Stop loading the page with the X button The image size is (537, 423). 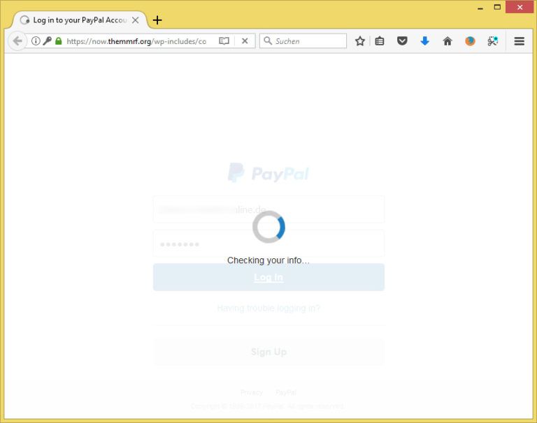(x=245, y=41)
